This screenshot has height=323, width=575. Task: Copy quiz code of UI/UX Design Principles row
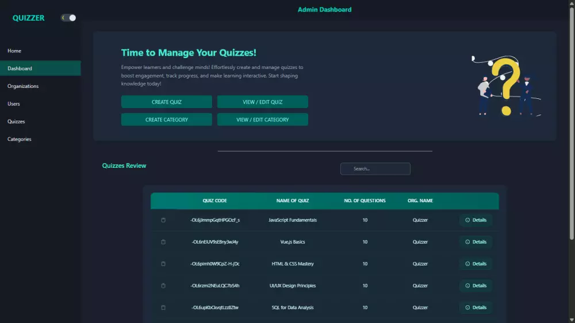click(163, 286)
